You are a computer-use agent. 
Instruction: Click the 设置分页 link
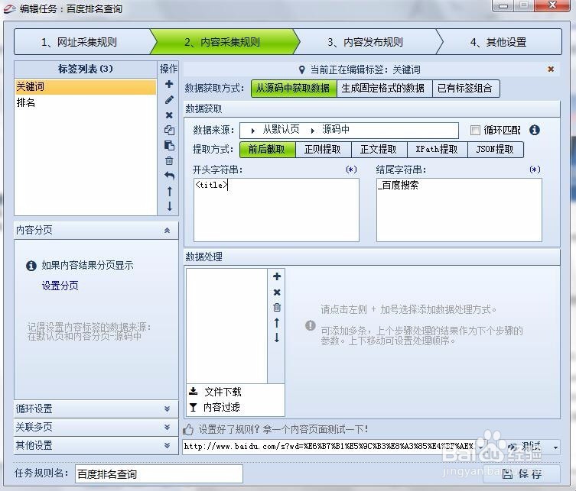click(x=60, y=286)
